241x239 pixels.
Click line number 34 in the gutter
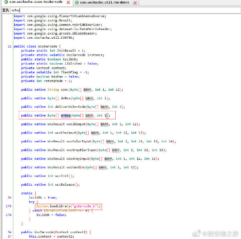click(x=9, y=232)
